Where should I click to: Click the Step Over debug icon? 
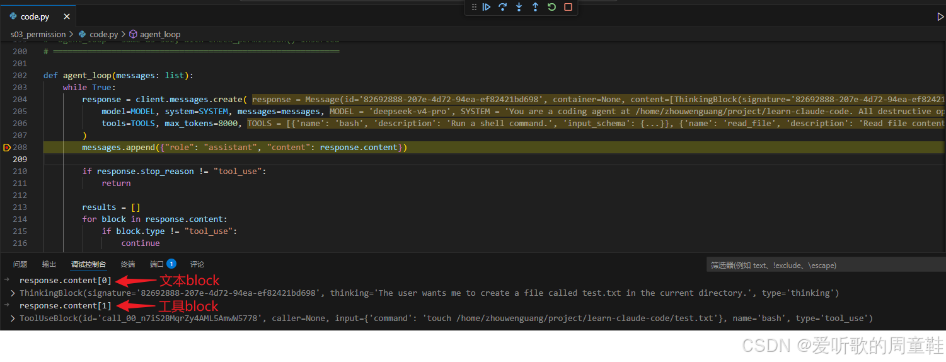click(x=502, y=7)
